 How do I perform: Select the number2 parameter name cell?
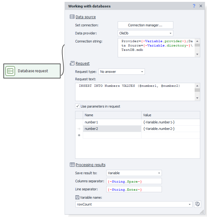[x=112, y=129]
